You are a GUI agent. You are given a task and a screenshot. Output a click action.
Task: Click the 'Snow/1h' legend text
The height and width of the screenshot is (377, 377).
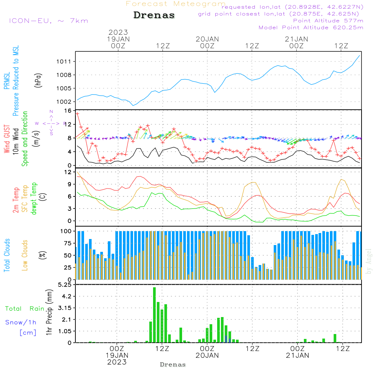(21, 322)
